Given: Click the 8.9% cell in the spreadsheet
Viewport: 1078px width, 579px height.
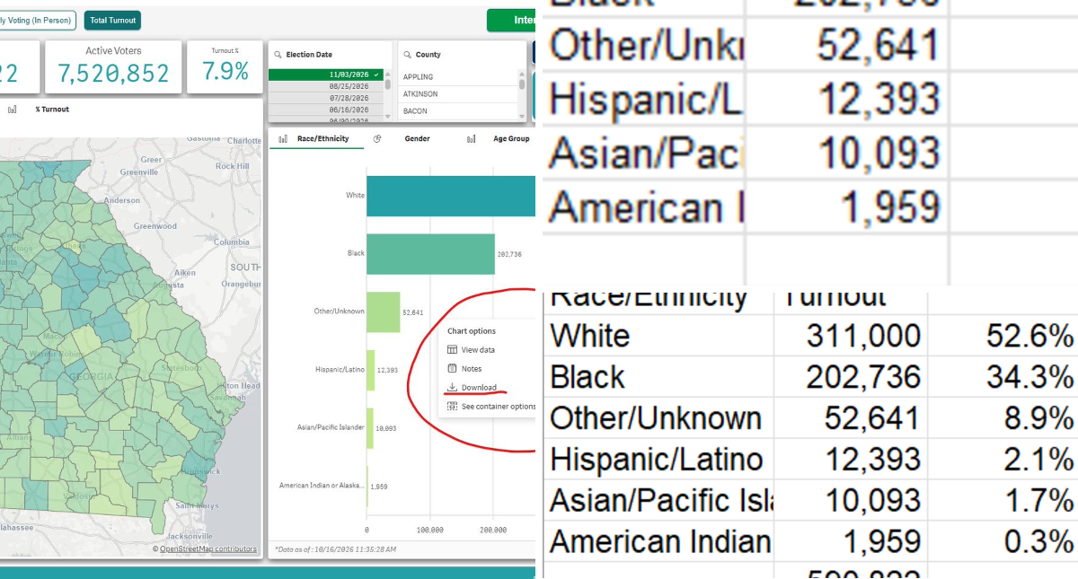Looking at the screenshot, I should [x=1003, y=418].
